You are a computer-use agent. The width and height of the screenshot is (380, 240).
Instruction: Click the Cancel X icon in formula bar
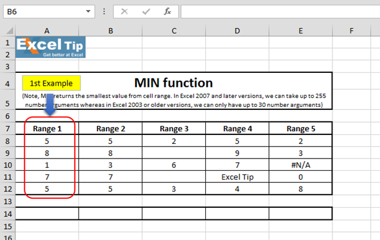[124, 12]
